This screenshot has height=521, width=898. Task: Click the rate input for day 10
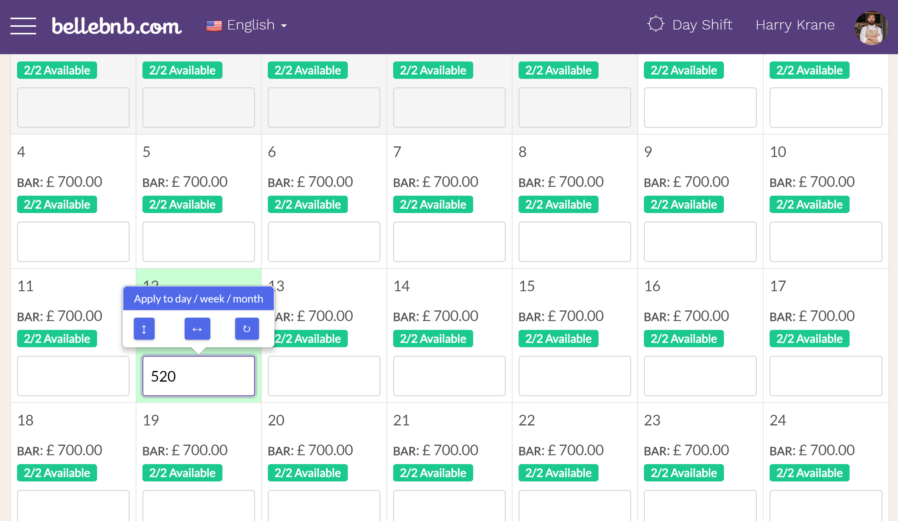click(x=826, y=242)
